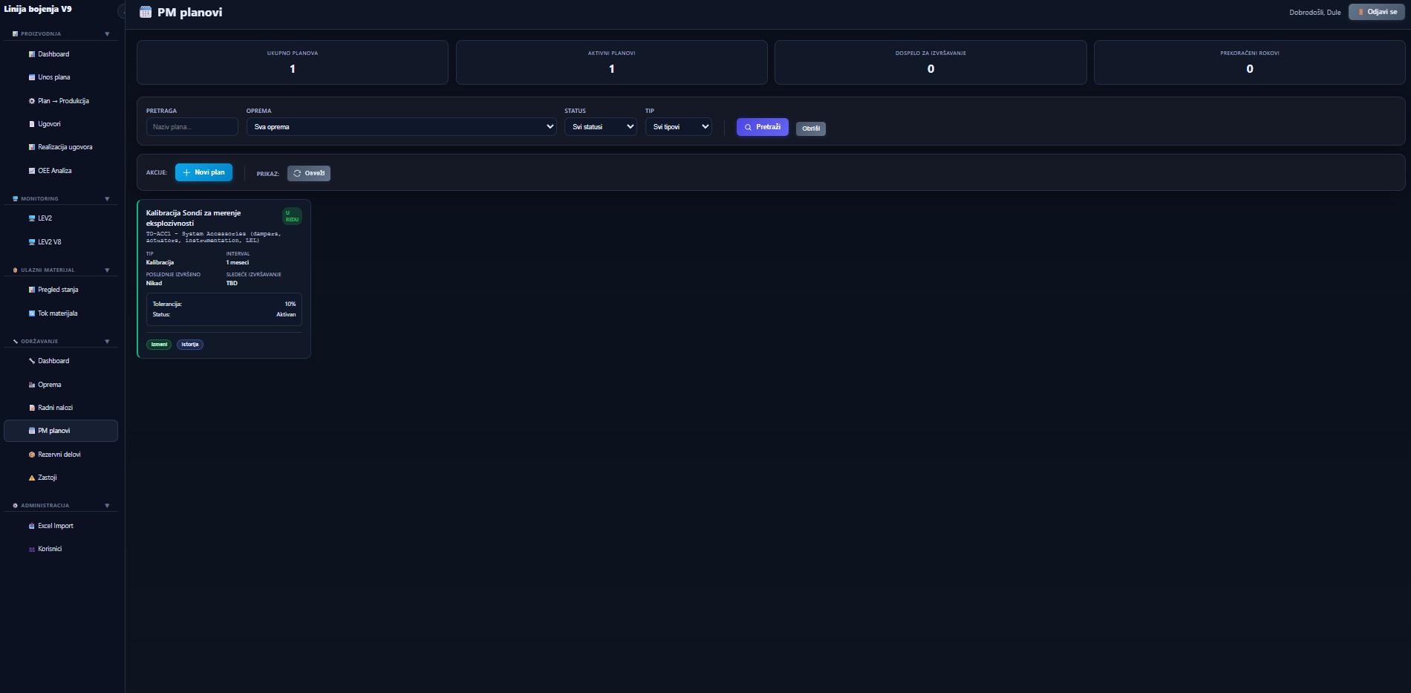Click the Obriši clear button

coord(811,128)
